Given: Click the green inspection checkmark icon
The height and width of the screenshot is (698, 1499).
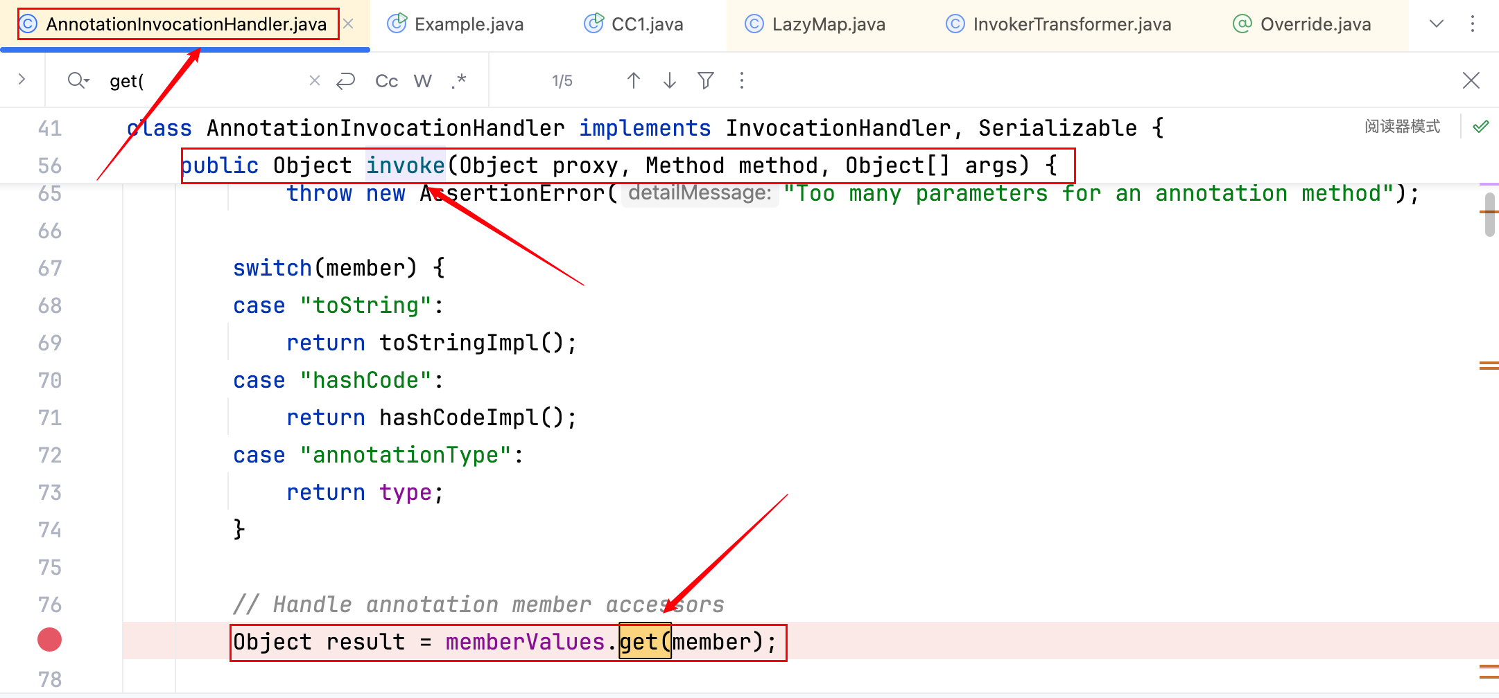Looking at the screenshot, I should click(x=1480, y=127).
